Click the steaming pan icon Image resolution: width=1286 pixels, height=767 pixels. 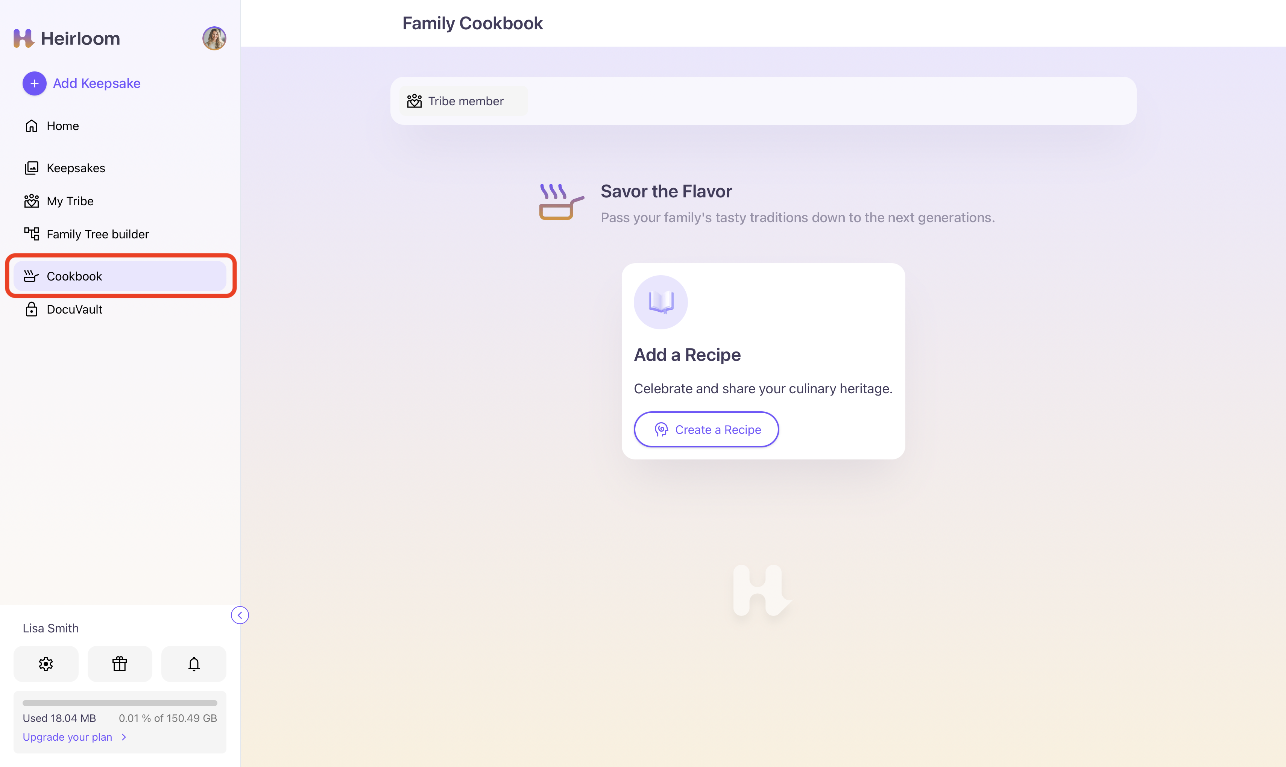(561, 203)
